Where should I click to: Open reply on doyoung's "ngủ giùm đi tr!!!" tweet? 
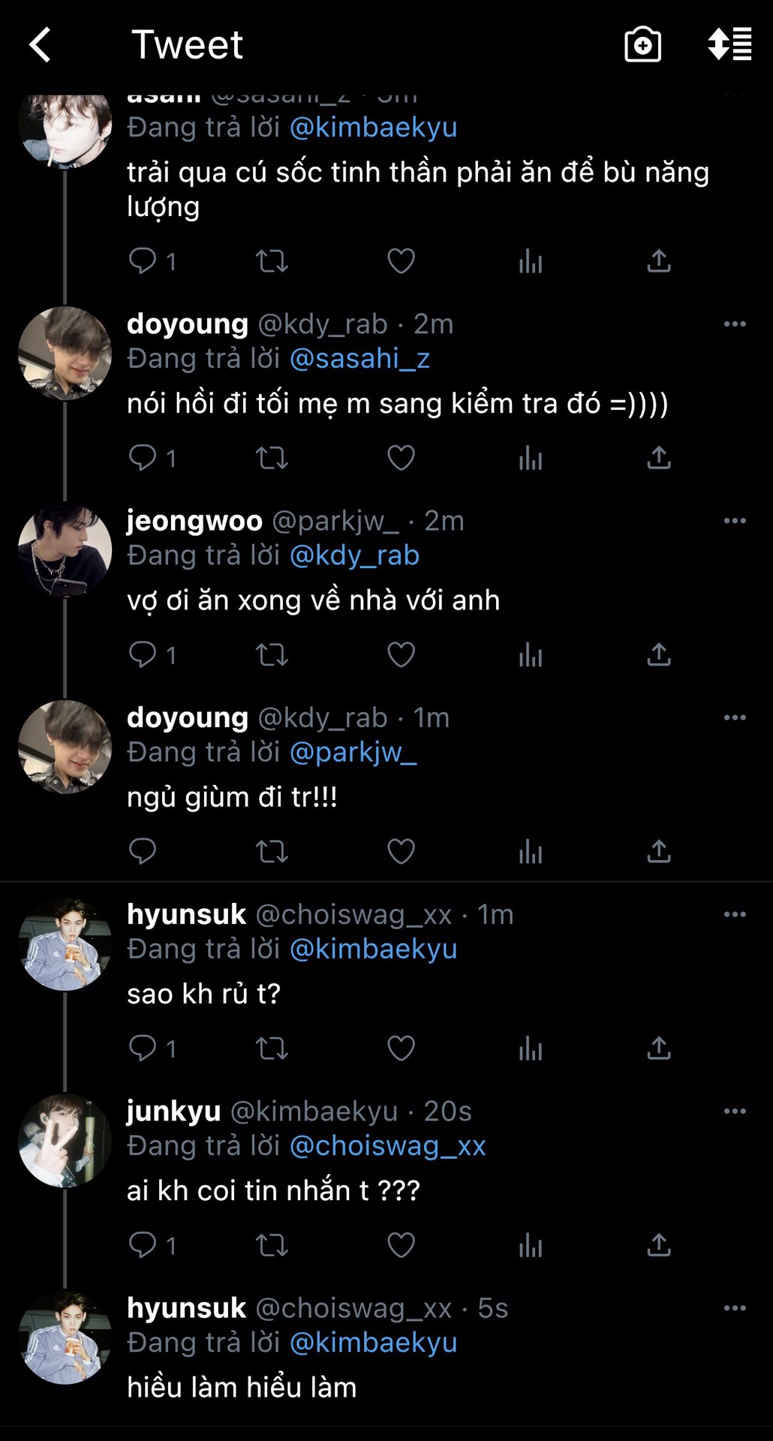(x=143, y=851)
